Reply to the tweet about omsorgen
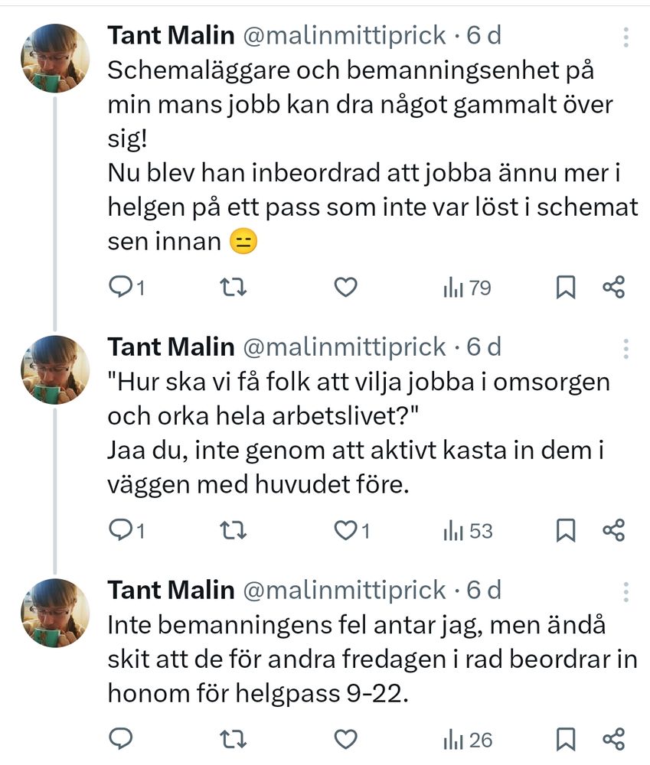The width and height of the screenshot is (650, 765). click(x=121, y=530)
